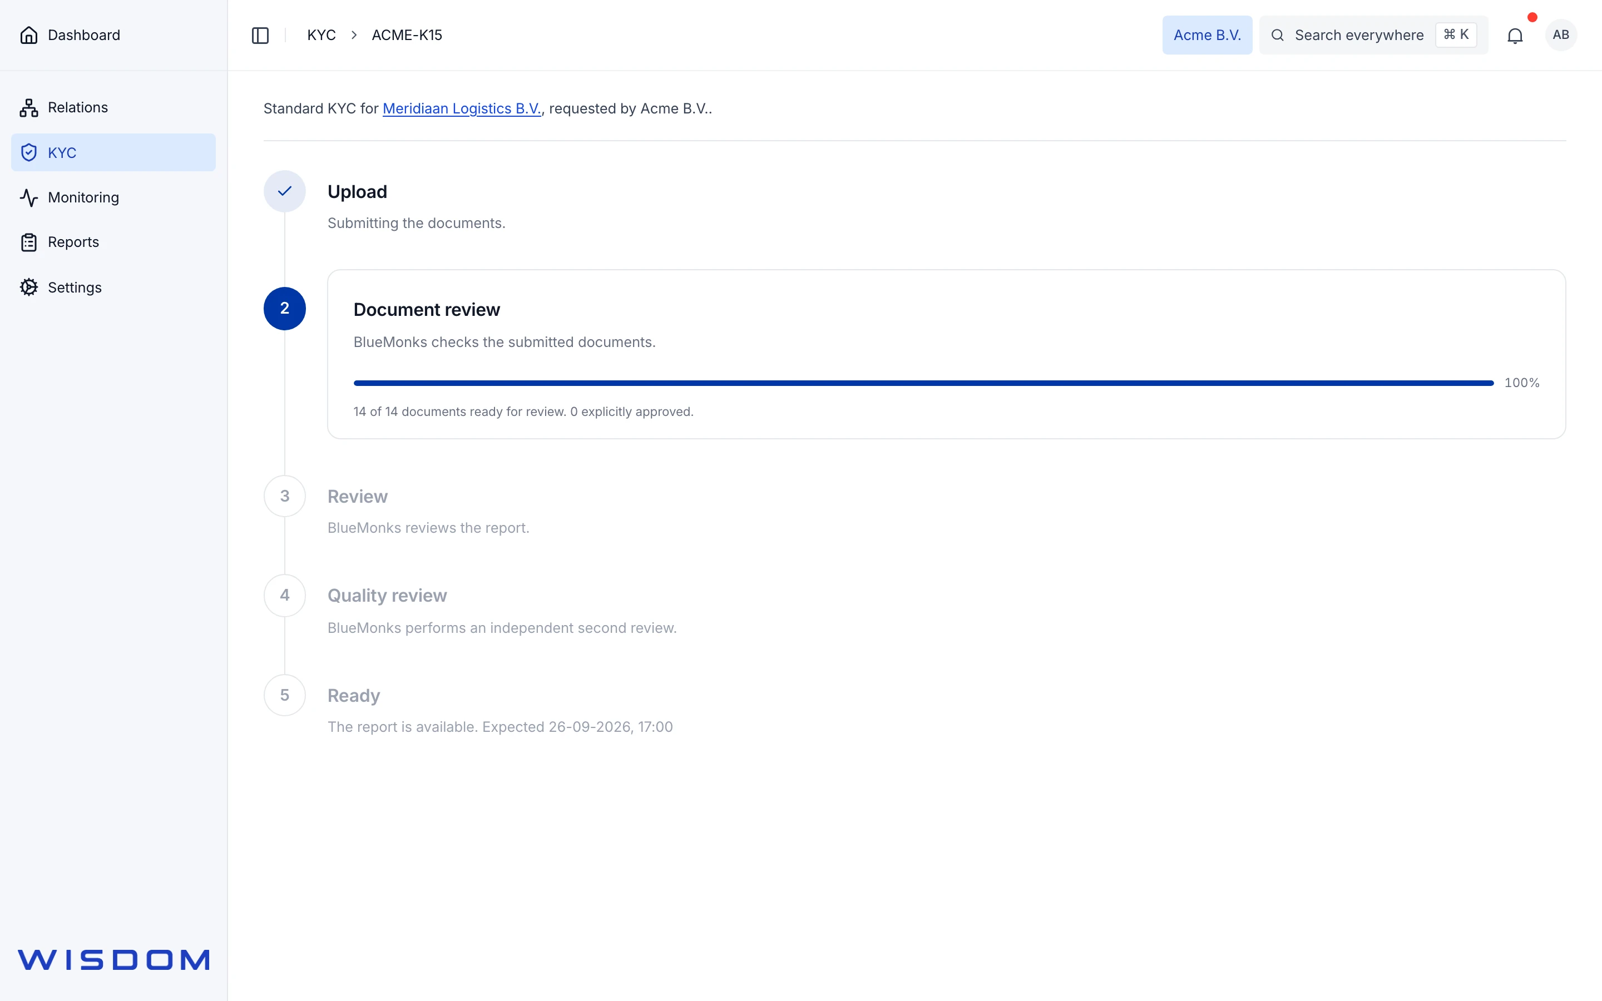1602x1001 pixels.
Task: Click the WISDOM logo
Action: click(114, 960)
